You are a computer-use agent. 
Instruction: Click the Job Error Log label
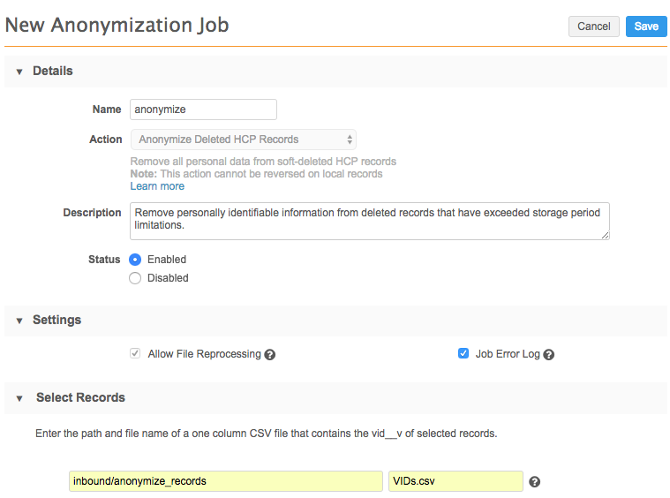507,354
